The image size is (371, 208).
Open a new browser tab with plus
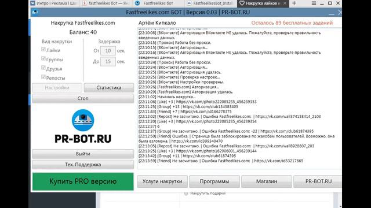(x=294, y=3)
